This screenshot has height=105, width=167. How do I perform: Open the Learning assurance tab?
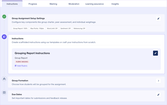coord(94,4)
